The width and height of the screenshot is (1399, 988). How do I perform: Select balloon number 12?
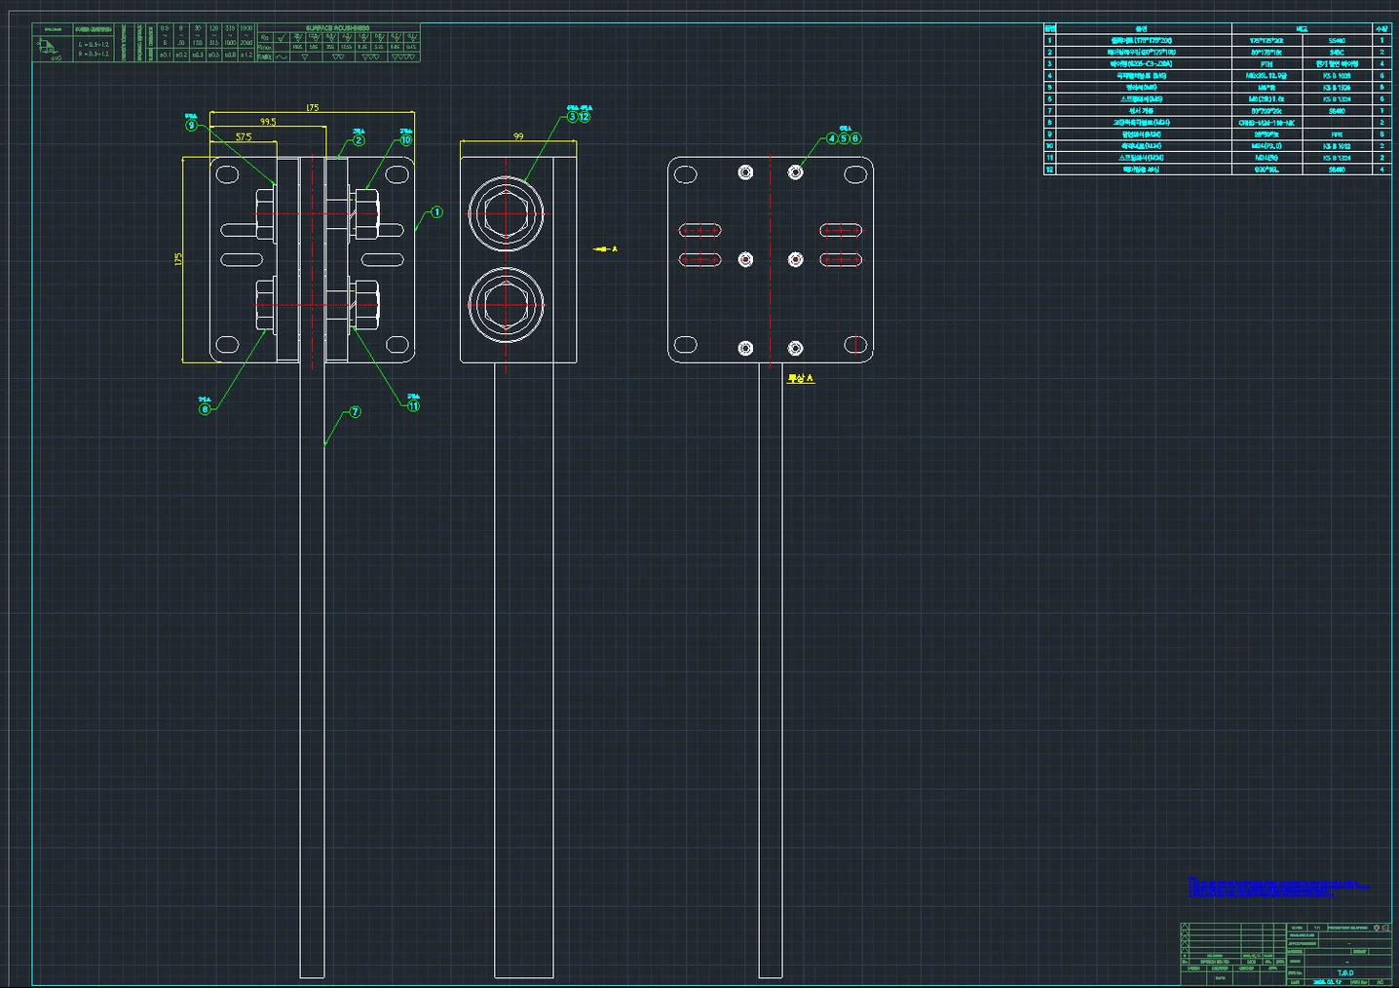coord(585,117)
